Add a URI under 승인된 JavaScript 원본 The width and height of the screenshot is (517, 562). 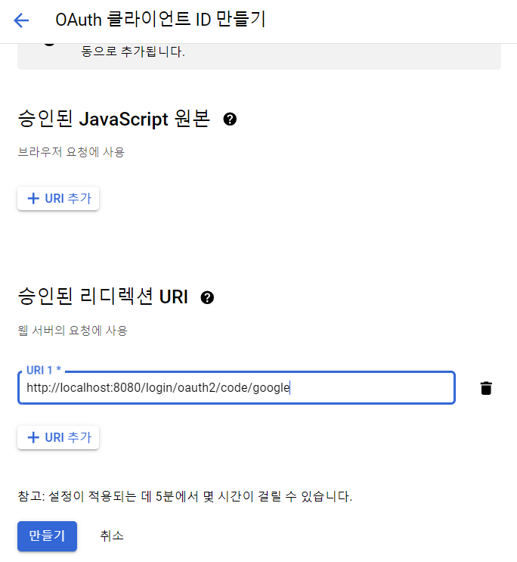coord(58,198)
